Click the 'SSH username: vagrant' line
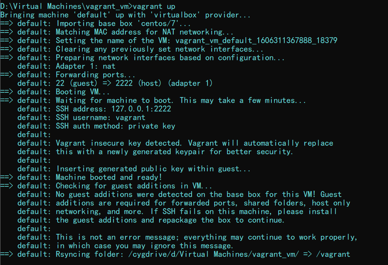This screenshot has height=265, width=388. click(82, 118)
